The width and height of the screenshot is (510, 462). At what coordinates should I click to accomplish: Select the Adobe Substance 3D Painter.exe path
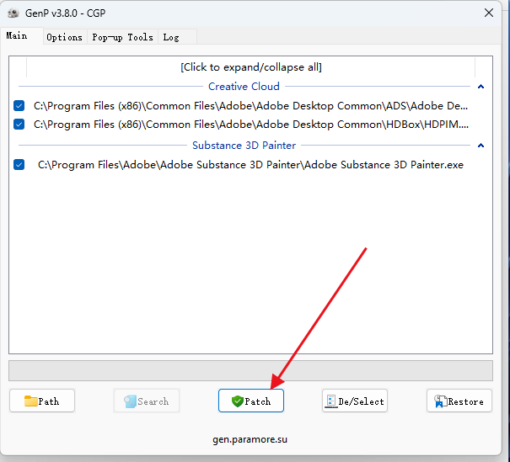click(x=250, y=165)
